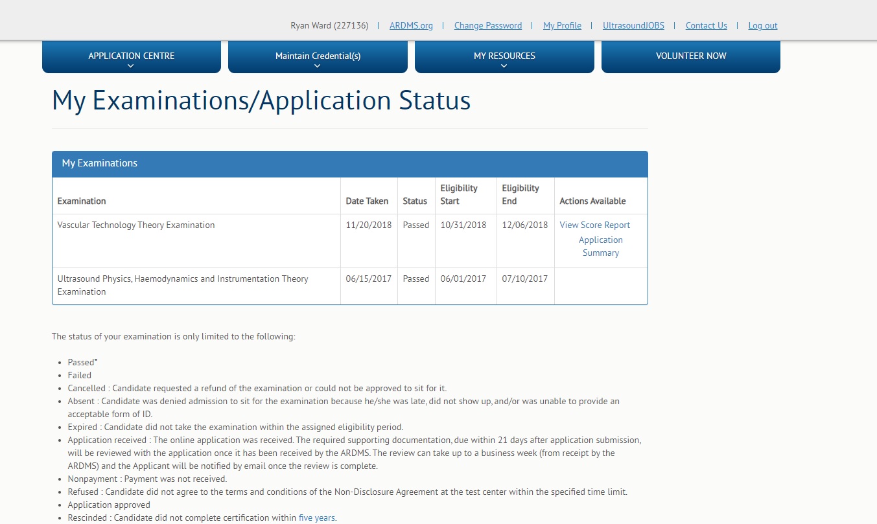Screen dimensions: 877x524
Task: Go to My Profile
Action: click(x=562, y=26)
